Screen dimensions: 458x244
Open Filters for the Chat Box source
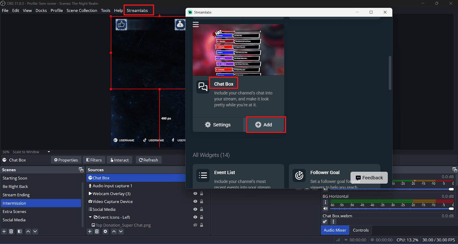[x=94, y=160]
